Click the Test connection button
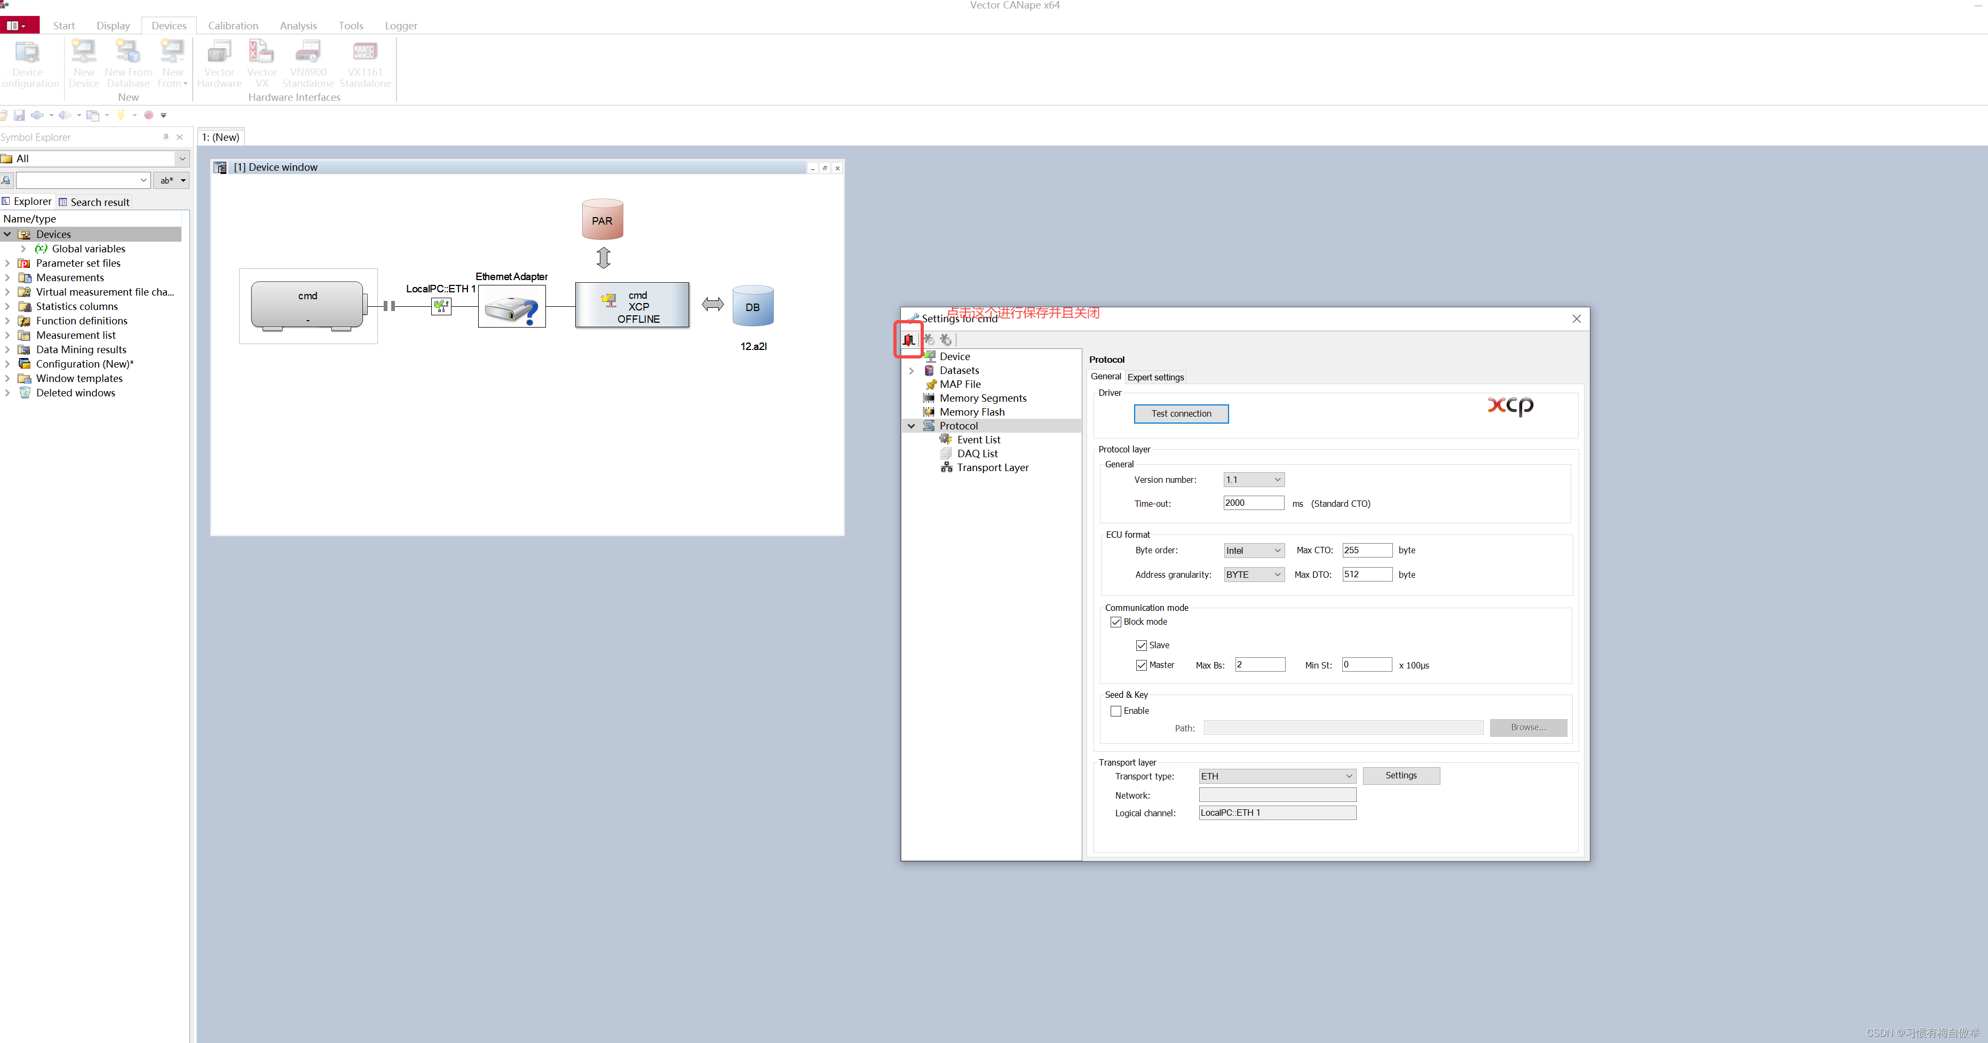 click(x=1181, y=413)
